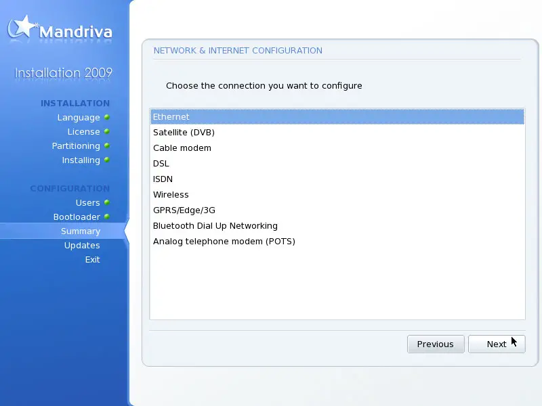
Task: Pick DSL from the connection list
Action: 337,163
